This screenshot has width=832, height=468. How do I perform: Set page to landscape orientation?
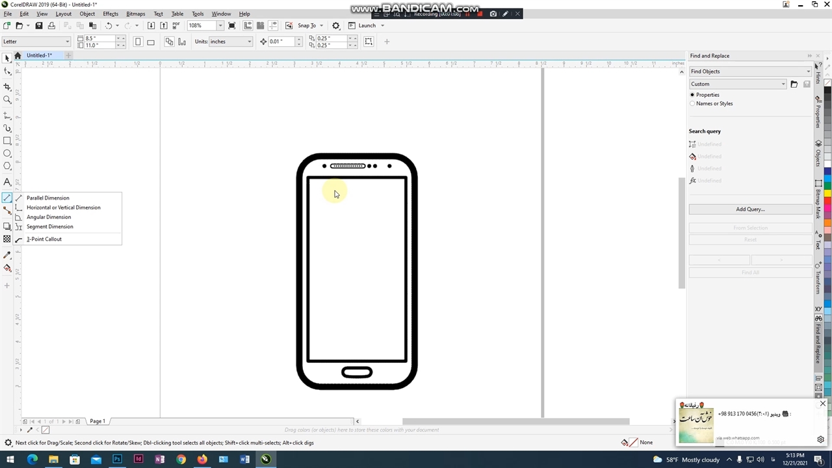[x=151, y=42]
